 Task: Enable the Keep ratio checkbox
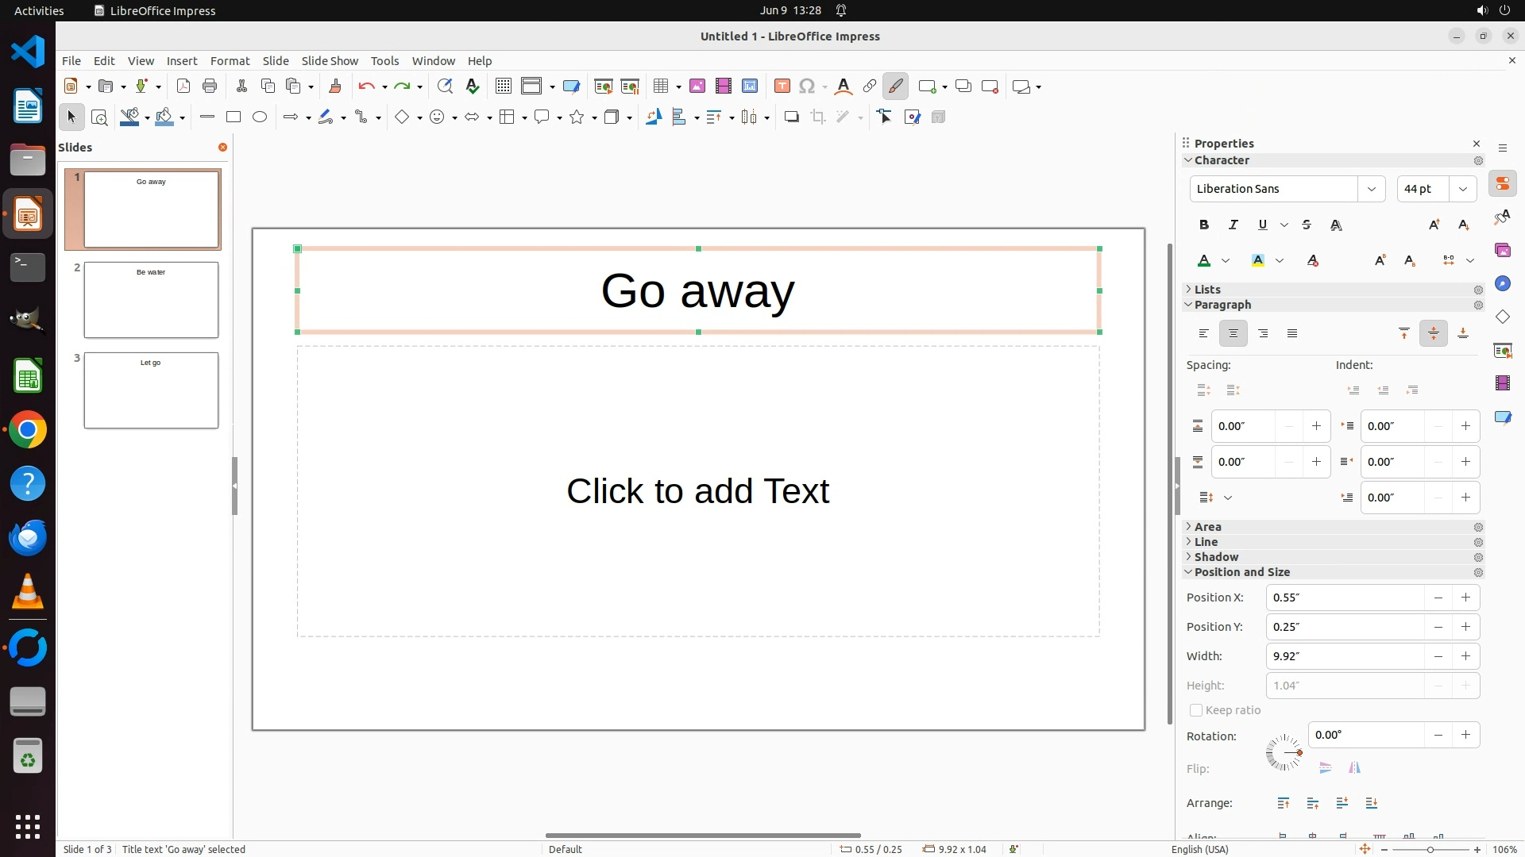click(x=1196, y=710)
